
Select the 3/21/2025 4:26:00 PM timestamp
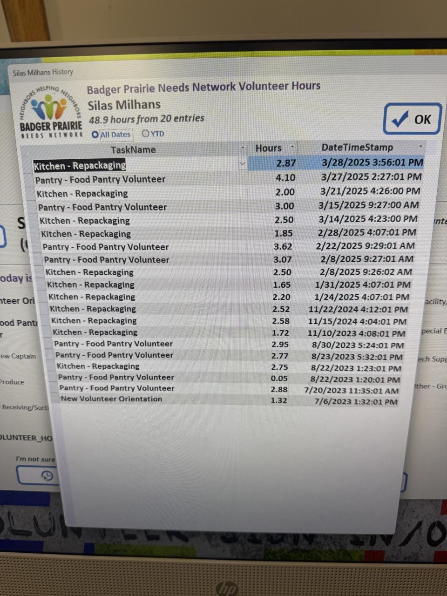pyautogui.click(x=370, y=191)
